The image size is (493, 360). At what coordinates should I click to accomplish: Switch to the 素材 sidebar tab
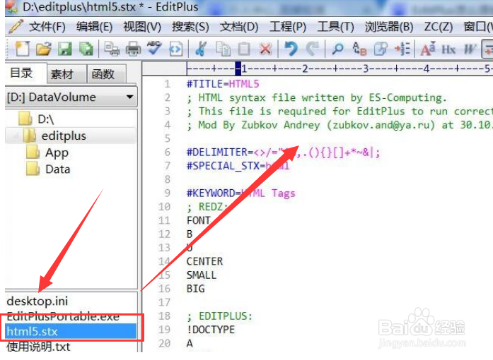click(62, 74)
